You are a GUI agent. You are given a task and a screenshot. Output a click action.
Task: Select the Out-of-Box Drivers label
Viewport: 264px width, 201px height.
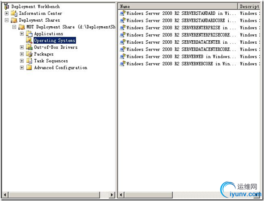click(x=56, y=47)
